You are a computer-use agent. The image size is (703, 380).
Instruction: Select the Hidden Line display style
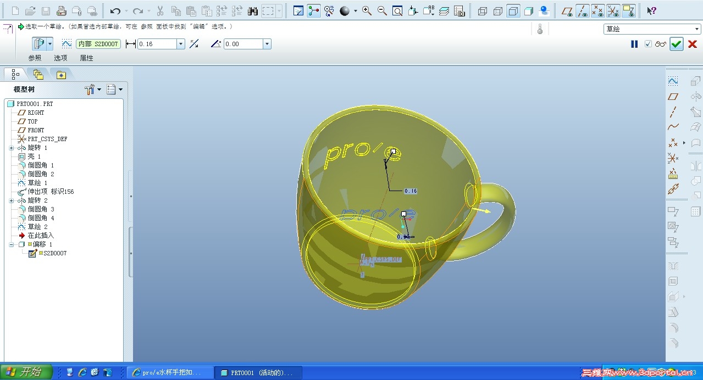tap(497, 10)
